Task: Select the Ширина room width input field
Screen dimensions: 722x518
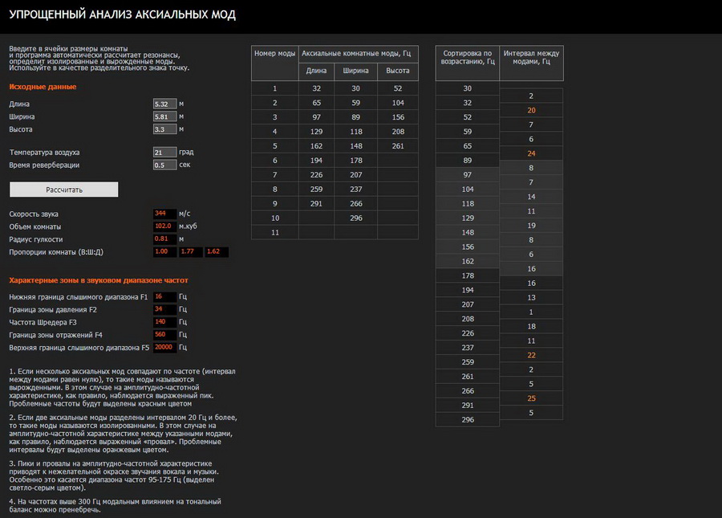Action: [164, 116]
